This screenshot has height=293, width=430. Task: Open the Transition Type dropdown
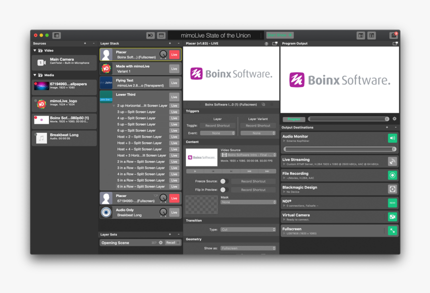tap(248, 229)
